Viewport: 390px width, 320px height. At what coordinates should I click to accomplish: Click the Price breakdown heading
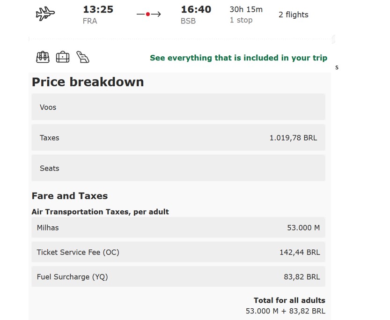(x=88, y=82)
